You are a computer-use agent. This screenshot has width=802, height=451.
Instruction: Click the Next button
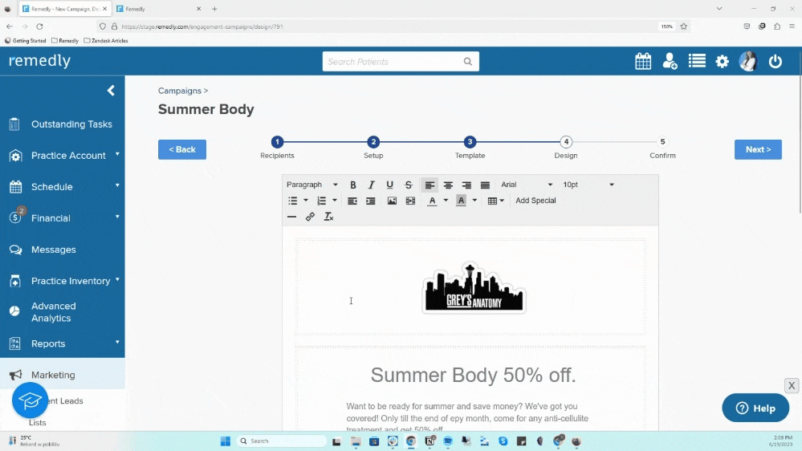758,149
